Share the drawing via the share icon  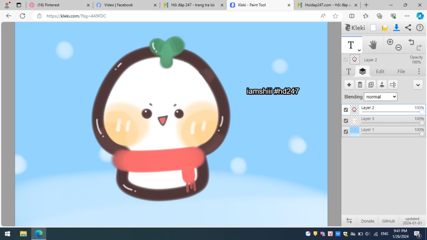[x=408, y=27]
